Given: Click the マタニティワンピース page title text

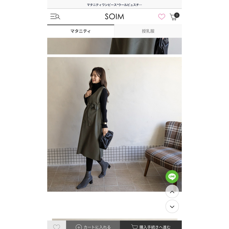Looking at the screenshot, I should click(114, 5).
